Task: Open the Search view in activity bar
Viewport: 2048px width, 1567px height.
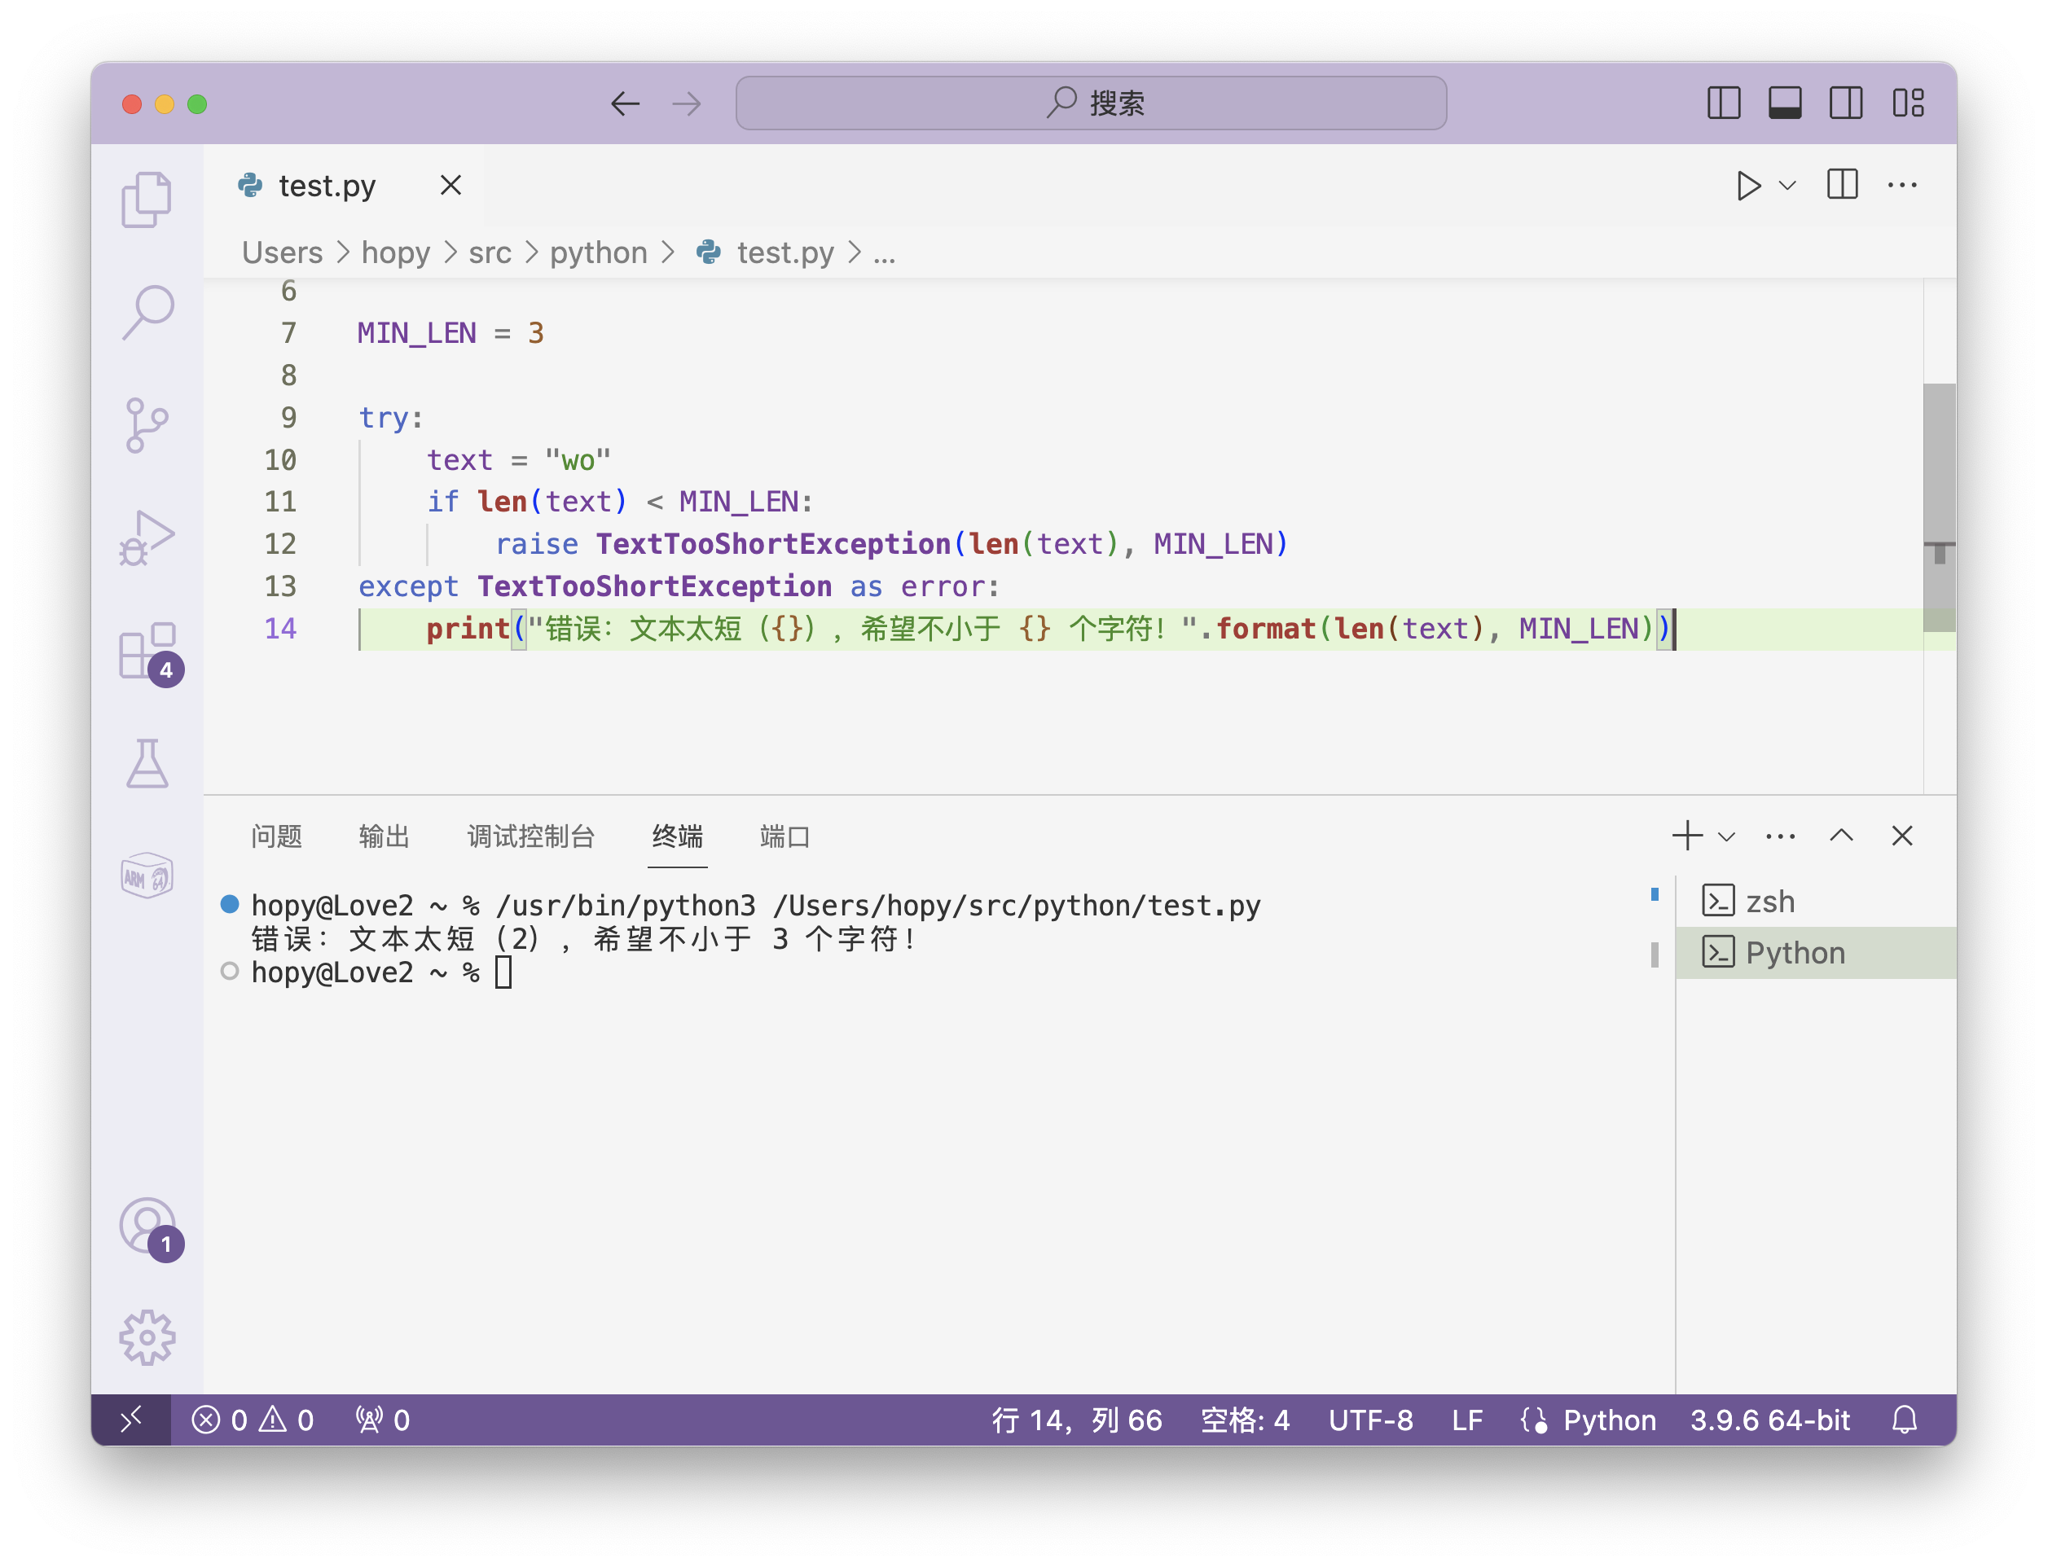Action: point(147,312)
